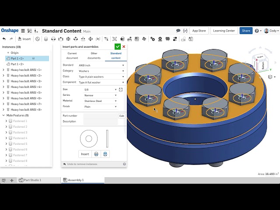Confirm insert with the green checkmark
The height and width of the screenshot is (210, 280).
click(x=118, y=47)
